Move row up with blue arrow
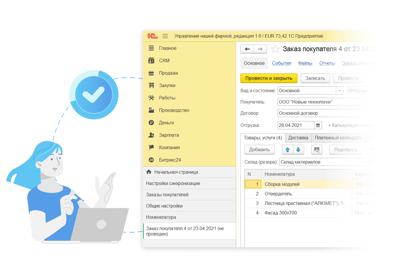This screenshot has width=398, height=270. pos(287,150)
